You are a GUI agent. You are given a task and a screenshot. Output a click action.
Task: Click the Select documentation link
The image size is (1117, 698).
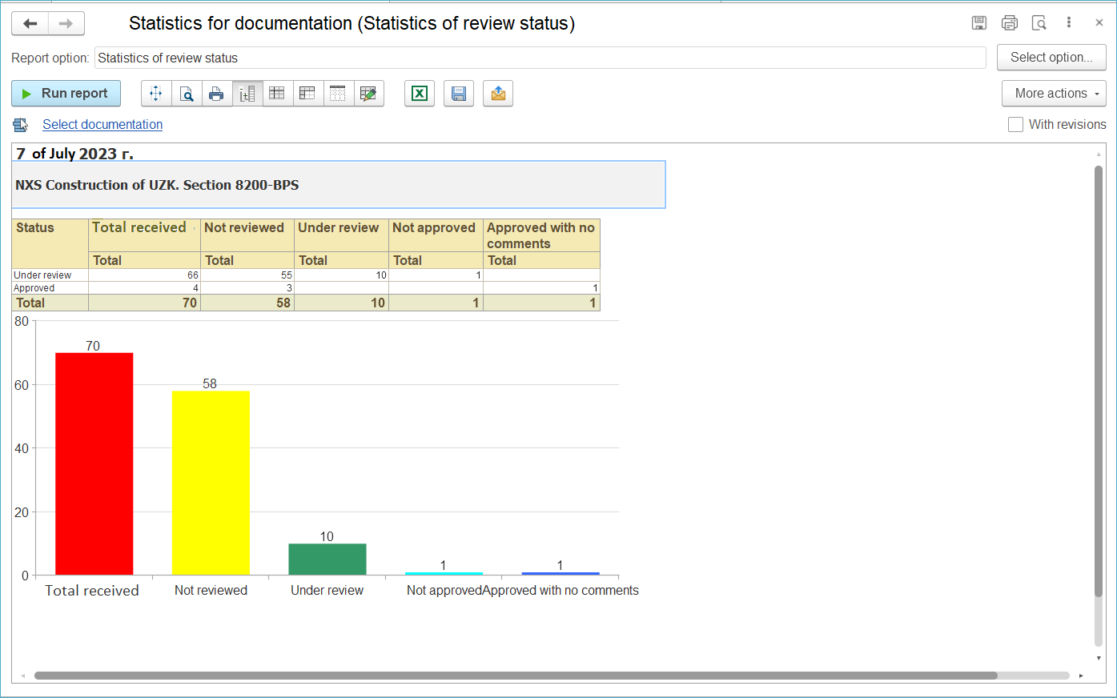(x=102, y=125)
